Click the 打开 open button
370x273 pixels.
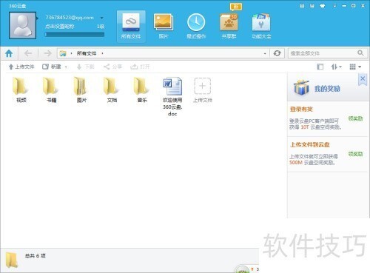point(140,67)
